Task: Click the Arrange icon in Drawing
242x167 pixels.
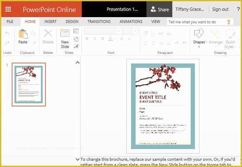Action: point(216,33)
